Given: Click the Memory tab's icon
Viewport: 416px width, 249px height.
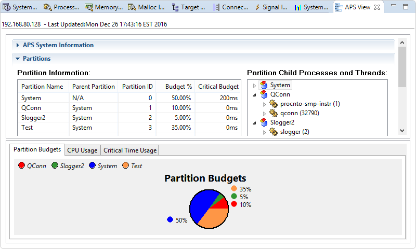Looking at the screenshot, I should coord(89,7).
